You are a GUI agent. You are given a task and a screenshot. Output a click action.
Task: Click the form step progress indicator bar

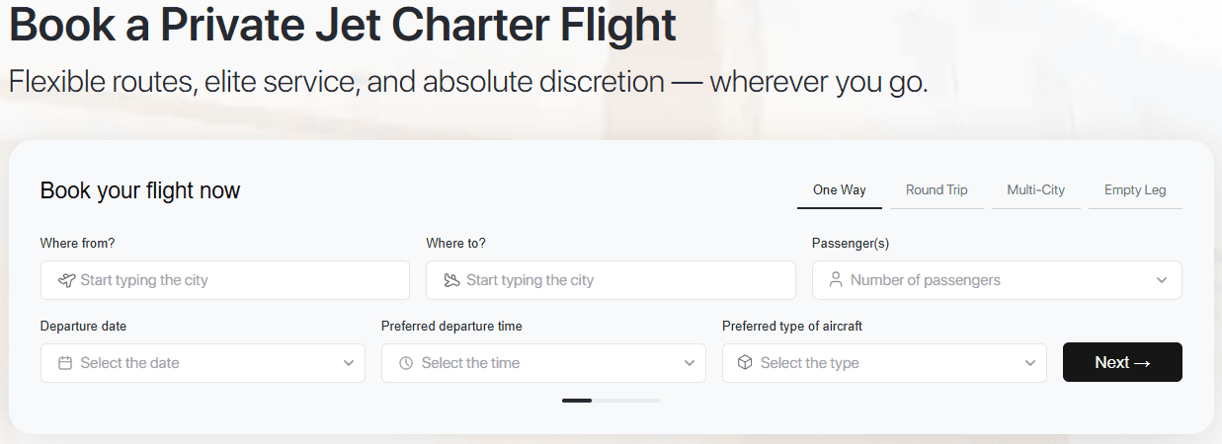611,401
